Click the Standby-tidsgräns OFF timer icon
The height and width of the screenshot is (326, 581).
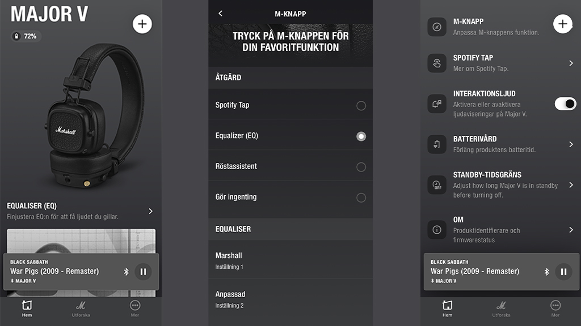click(437, 185)
